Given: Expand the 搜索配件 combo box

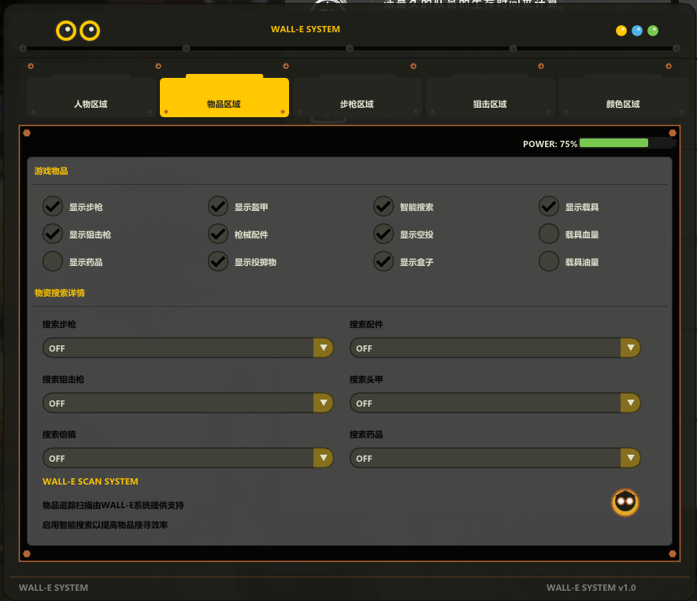Looking at the screenshot, I should 495,348.
